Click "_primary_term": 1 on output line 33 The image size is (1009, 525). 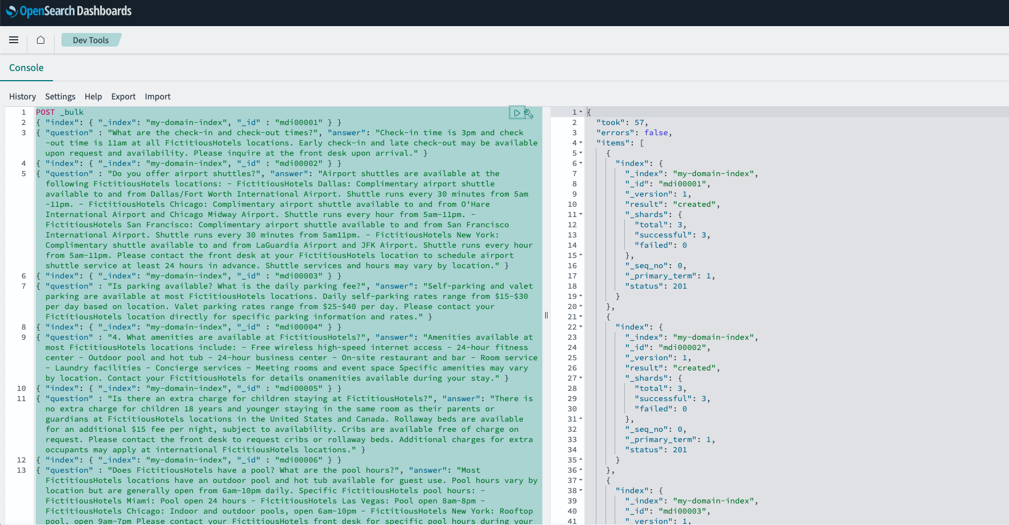pos(670,440)
